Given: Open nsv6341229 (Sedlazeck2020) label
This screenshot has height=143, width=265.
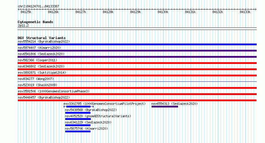Looking at the screenshot, I should click(x=88, y=122).
